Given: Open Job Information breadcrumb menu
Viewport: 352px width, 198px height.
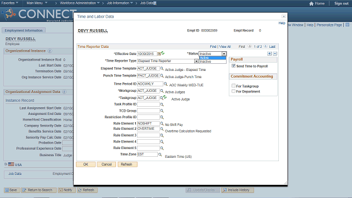Looking at the screenshot, I should (x=120, y=3).
